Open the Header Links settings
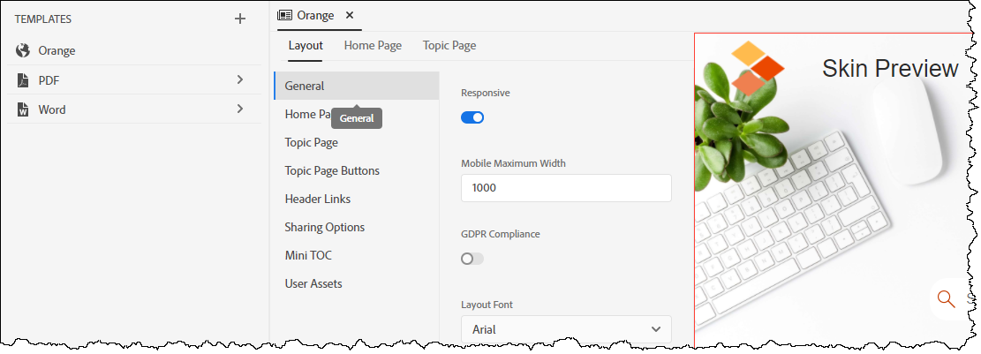The width and height of the screenshot is (981, 354). (x=318, y=199)
